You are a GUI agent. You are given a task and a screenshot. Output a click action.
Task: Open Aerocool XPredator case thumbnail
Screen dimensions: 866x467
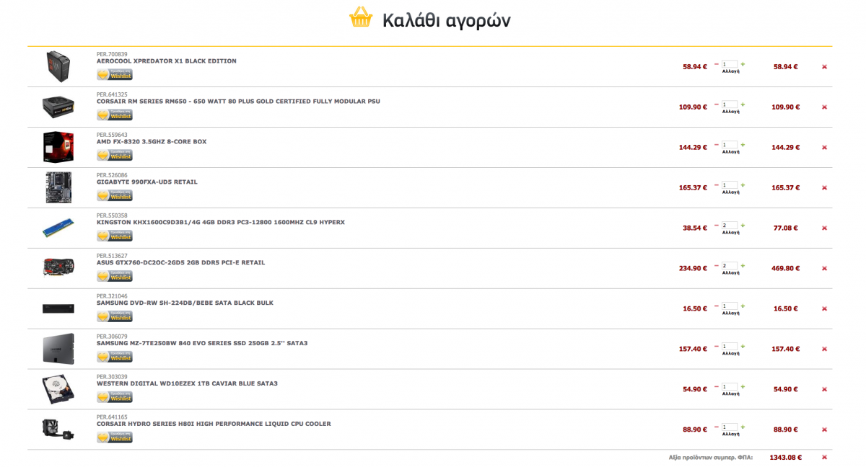click(58, 66)
